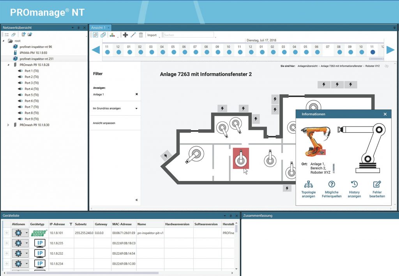
Task: Open Mögliche Fehlerquellen question mark icon
Action: pos(332,185)
